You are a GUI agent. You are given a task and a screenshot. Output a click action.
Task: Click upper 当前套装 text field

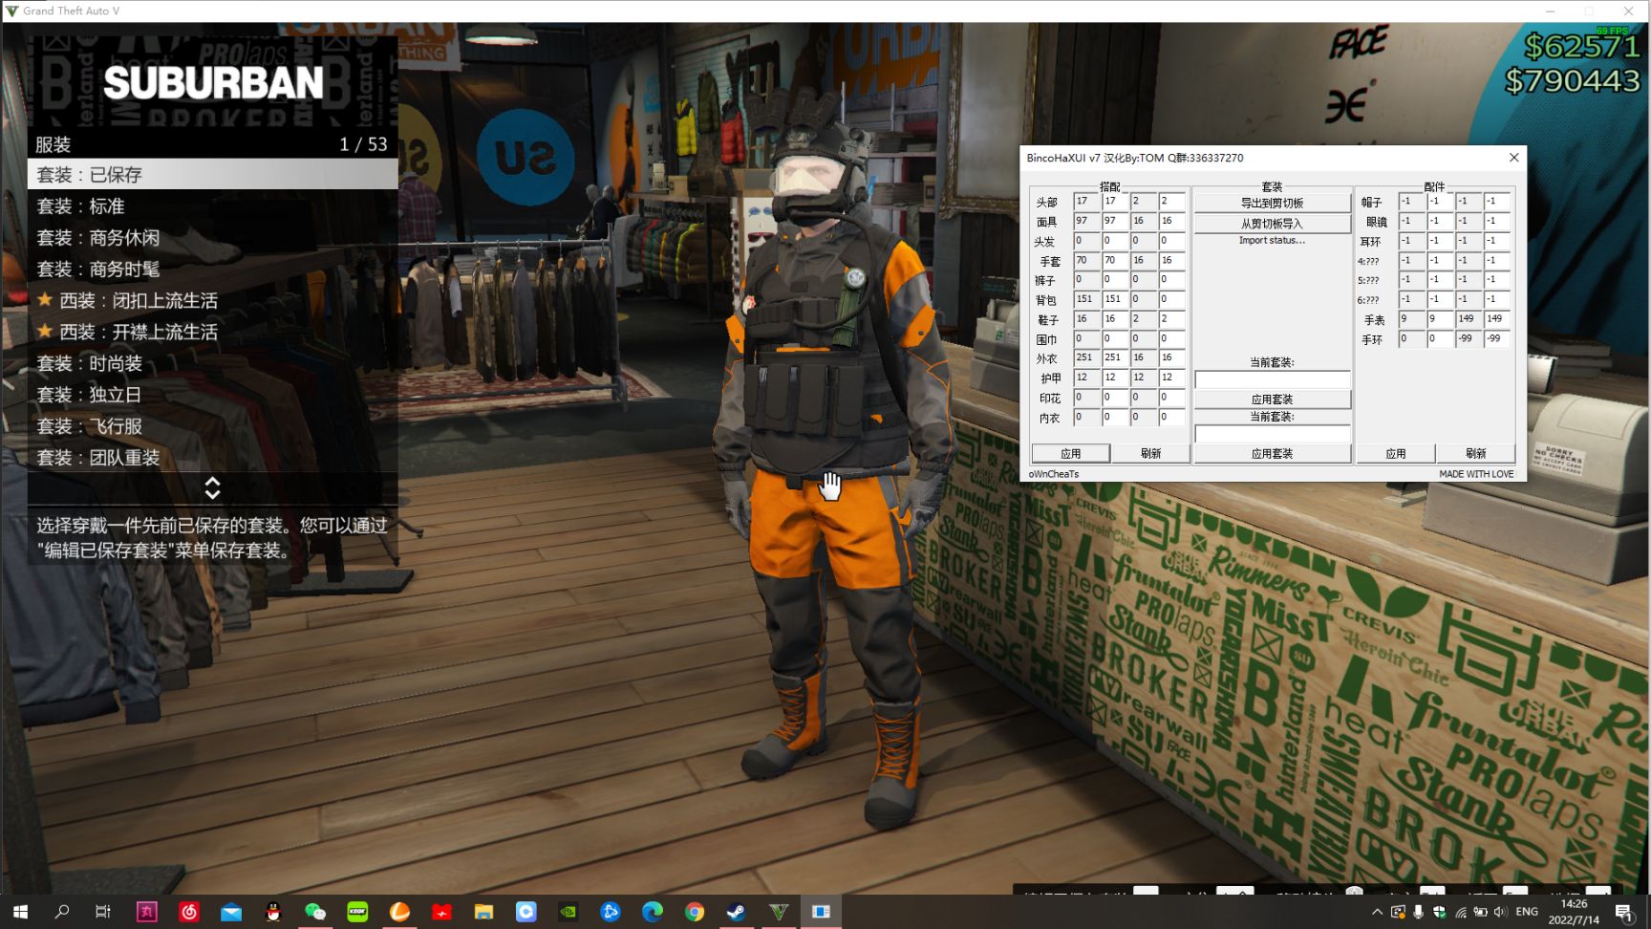tap(1272, 379)
